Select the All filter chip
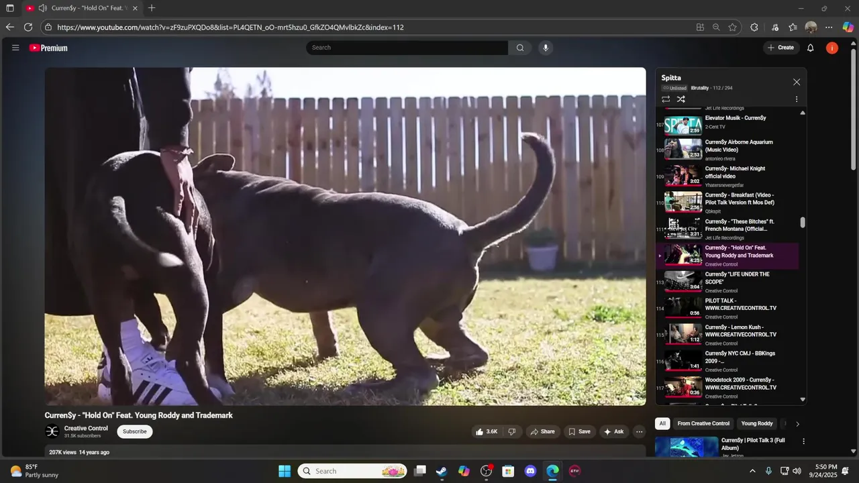Viewport: 859px width, 483px height. [x=662, y=423]
